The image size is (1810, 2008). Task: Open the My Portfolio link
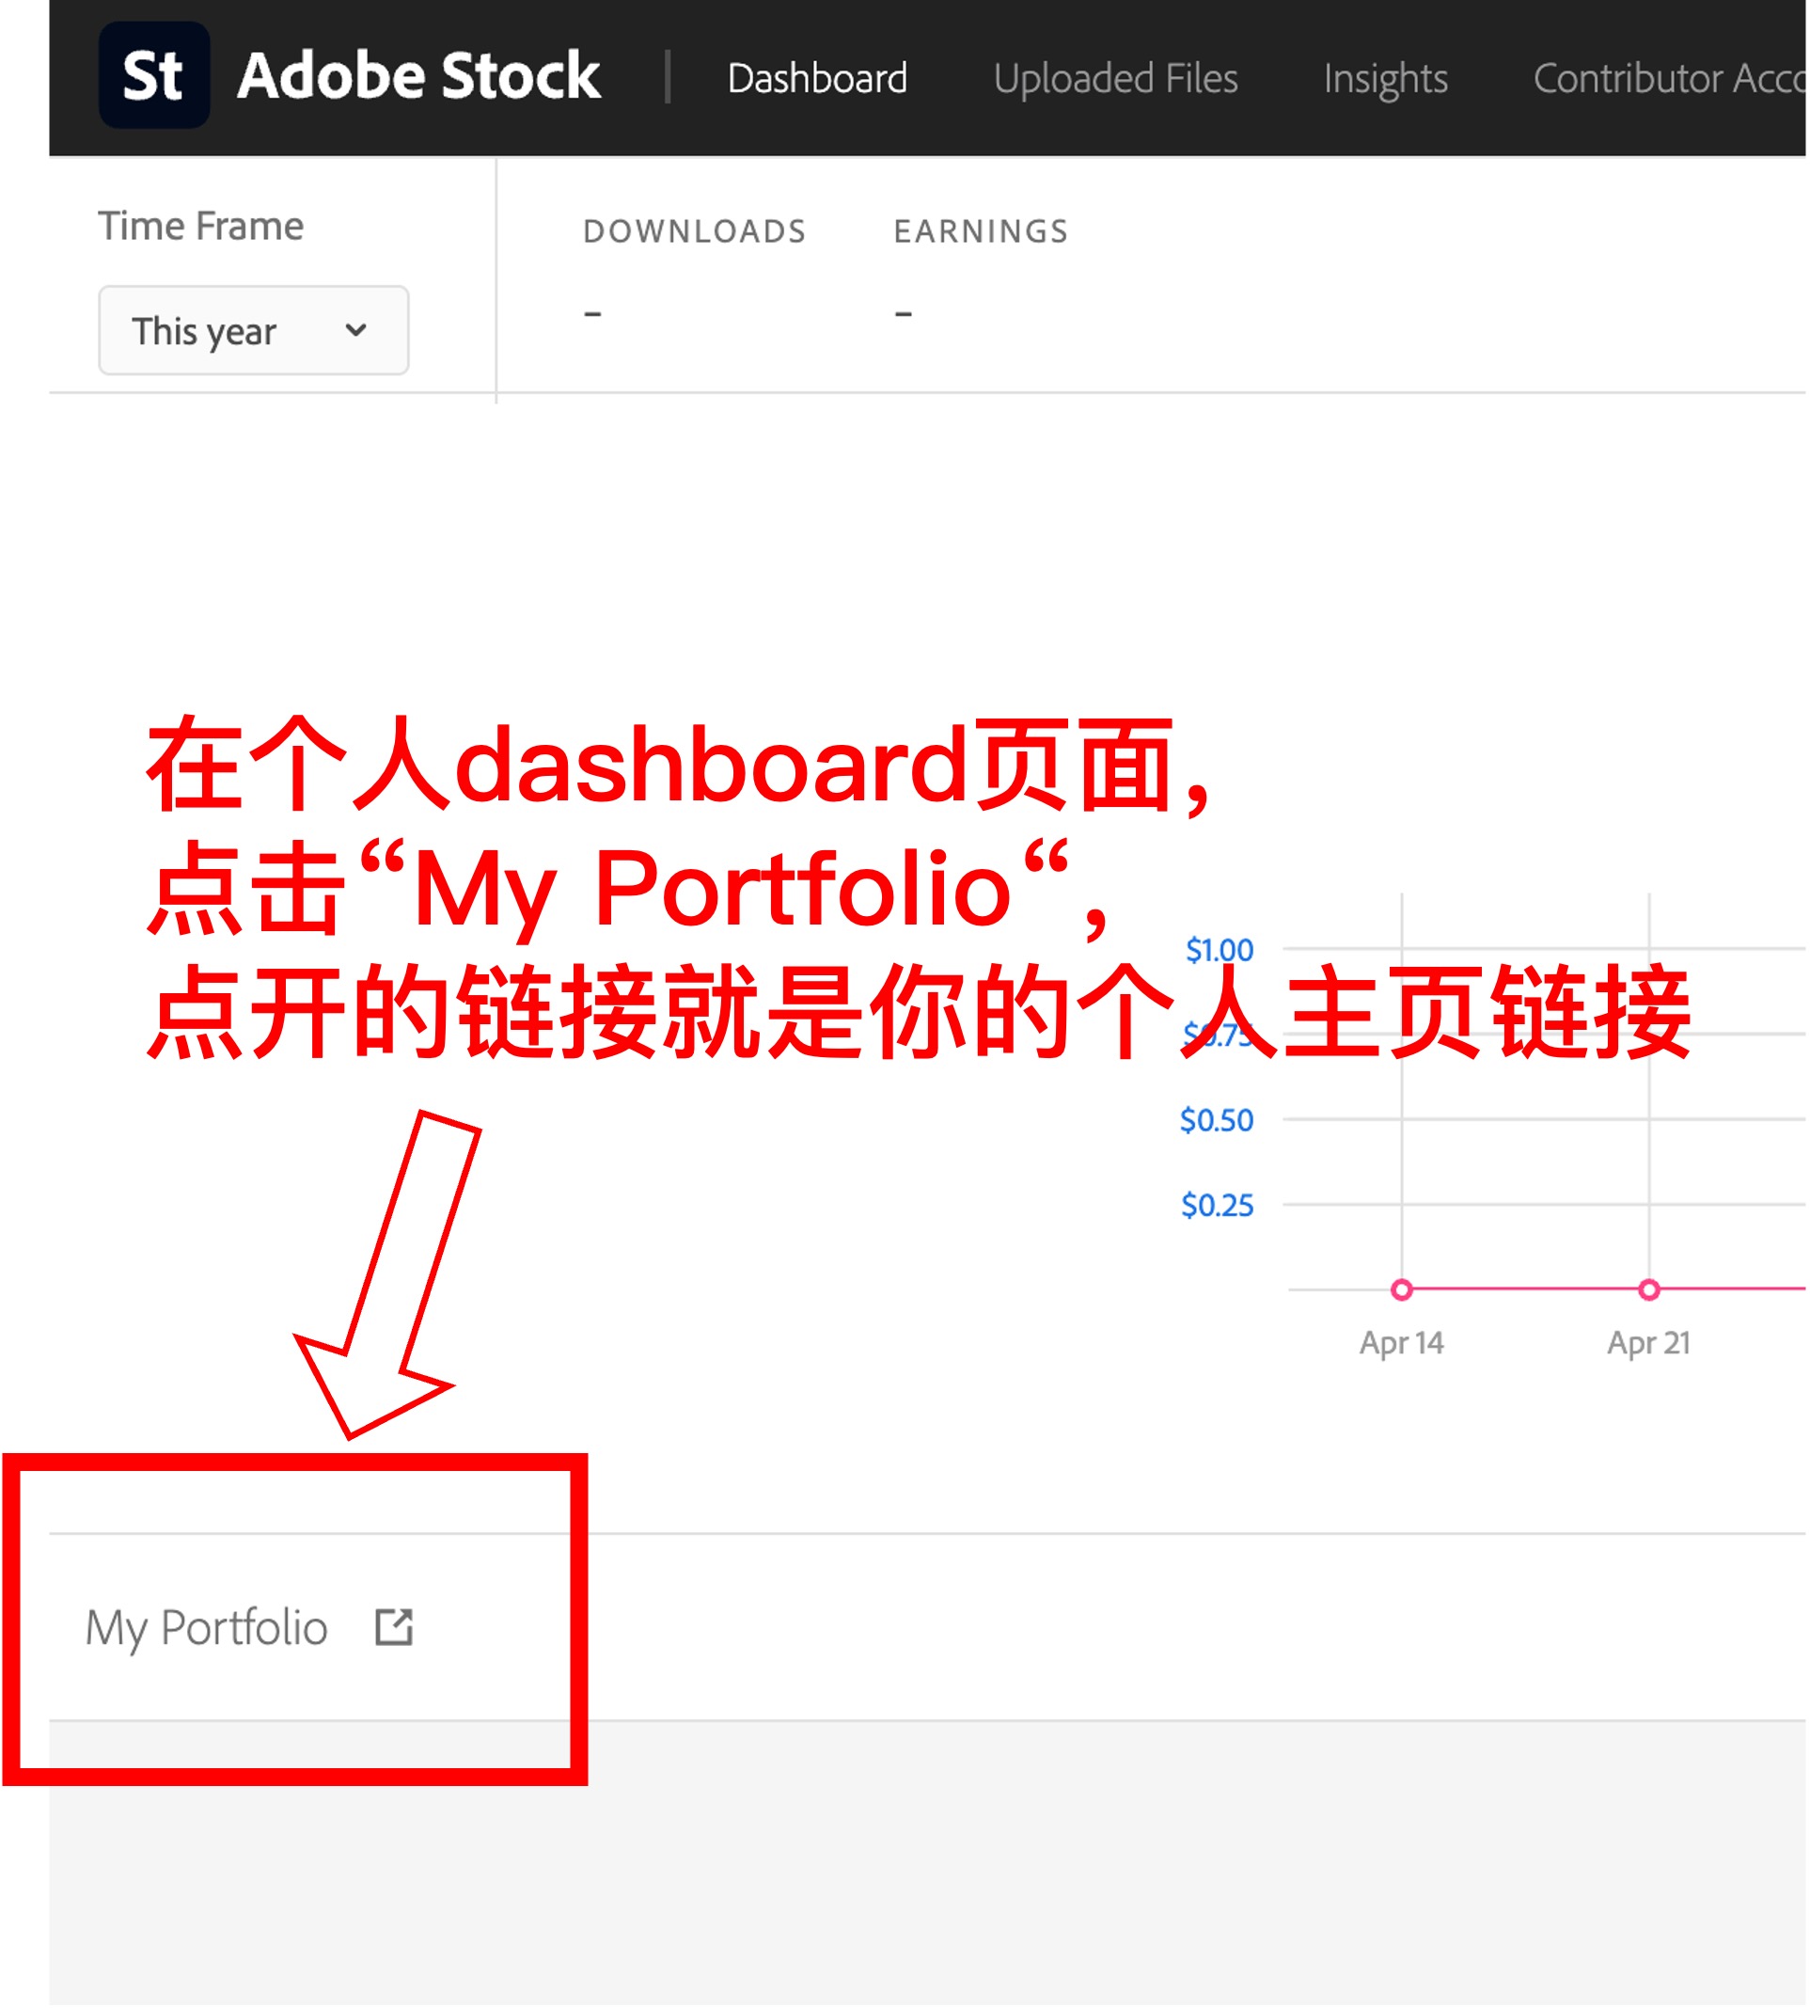[x=207, y=1629]
